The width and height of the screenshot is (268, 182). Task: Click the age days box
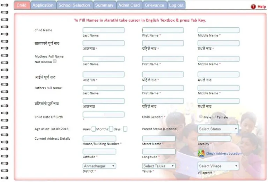(x=125, y=129)
